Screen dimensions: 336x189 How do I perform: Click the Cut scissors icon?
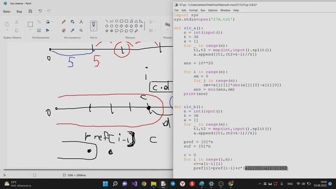(x=16, y=22)
